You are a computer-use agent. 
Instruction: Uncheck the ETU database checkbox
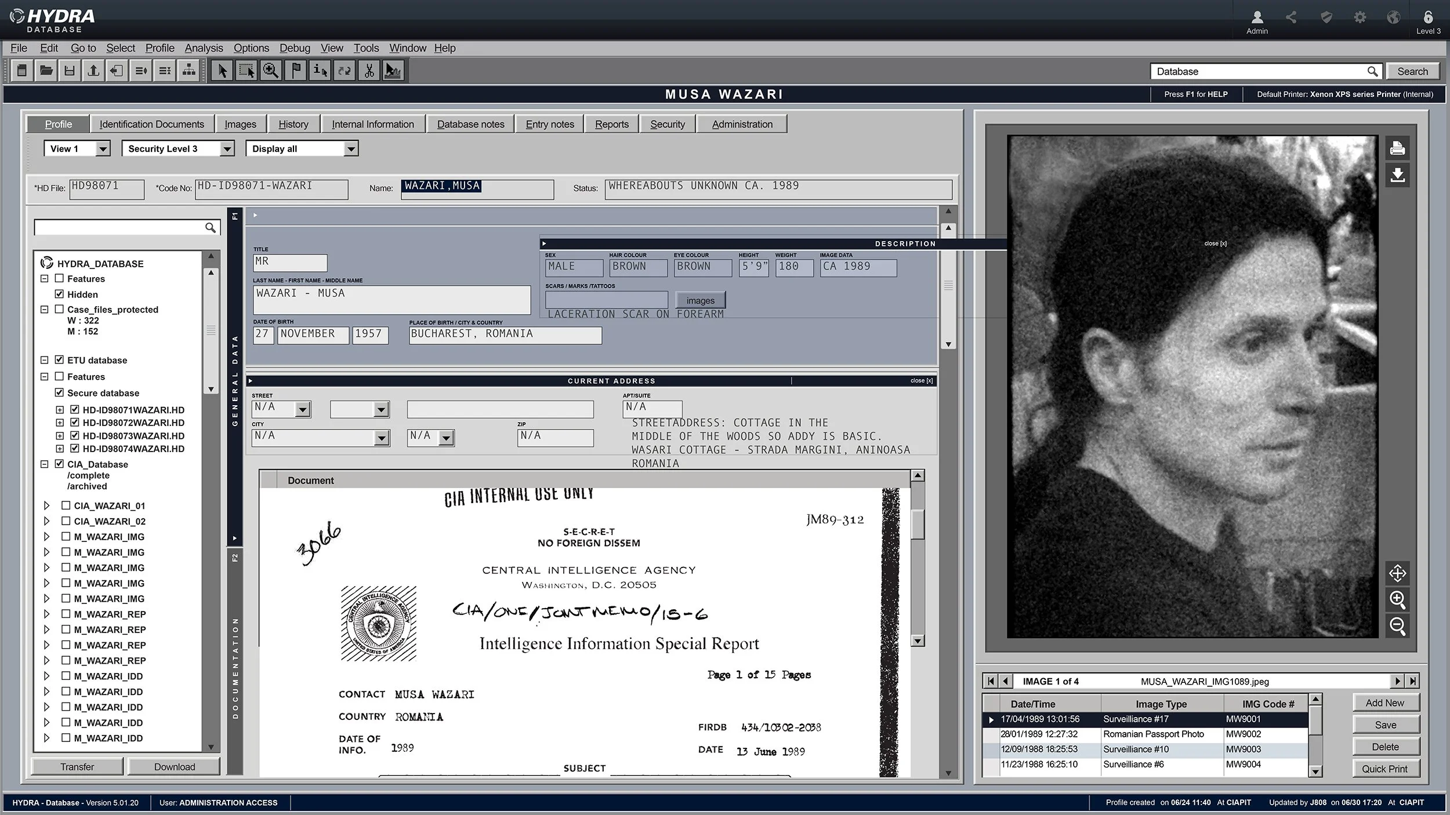tap(59, 359)
